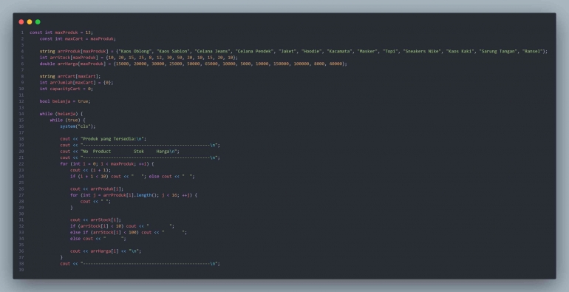Screen dimensions: 569x292
Task: Click the "Sneakers Nike" string literal
Action: (x=422, y=51)
